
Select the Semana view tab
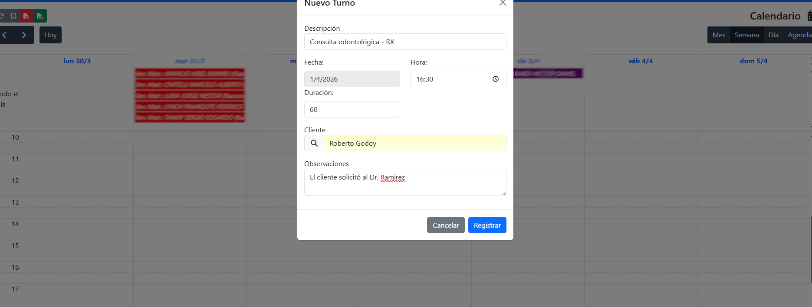[x=746, y=35]
